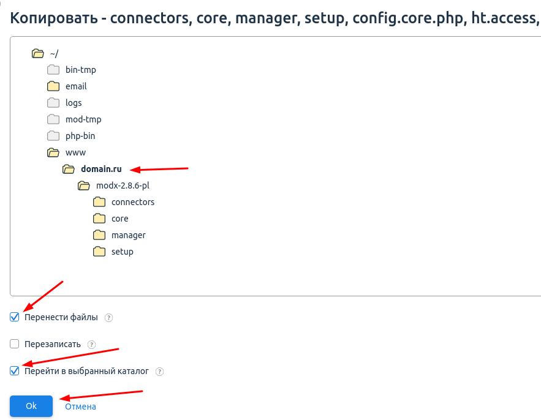Click the home root folder icon
541x420 pixels.
37,53
